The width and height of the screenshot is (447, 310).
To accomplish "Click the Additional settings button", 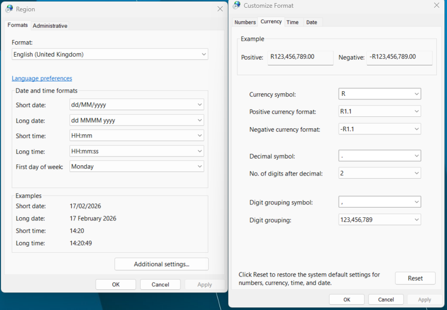I will (x=161, y=264).
